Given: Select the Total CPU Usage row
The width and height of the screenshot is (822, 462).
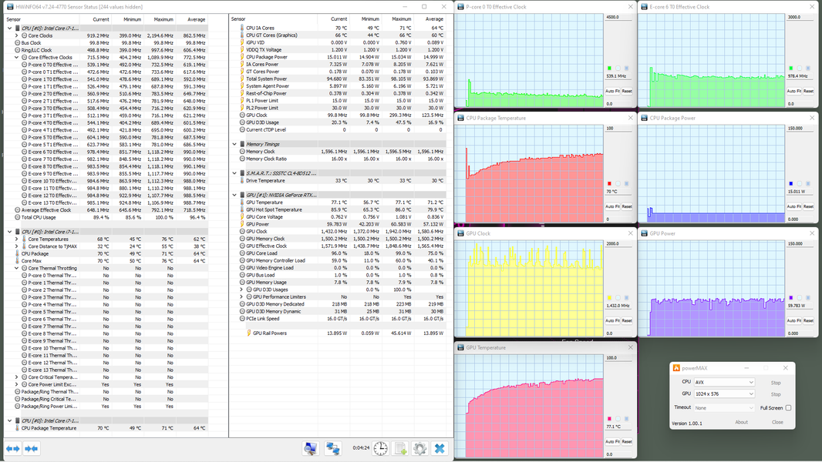Looking at the screenshot, I should (106, 217).
